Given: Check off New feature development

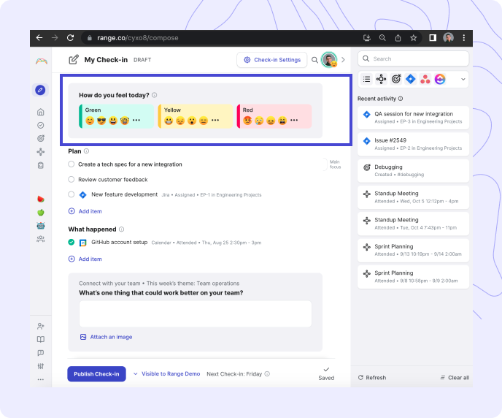Looking at the screenshot, I should click(72, 194).
